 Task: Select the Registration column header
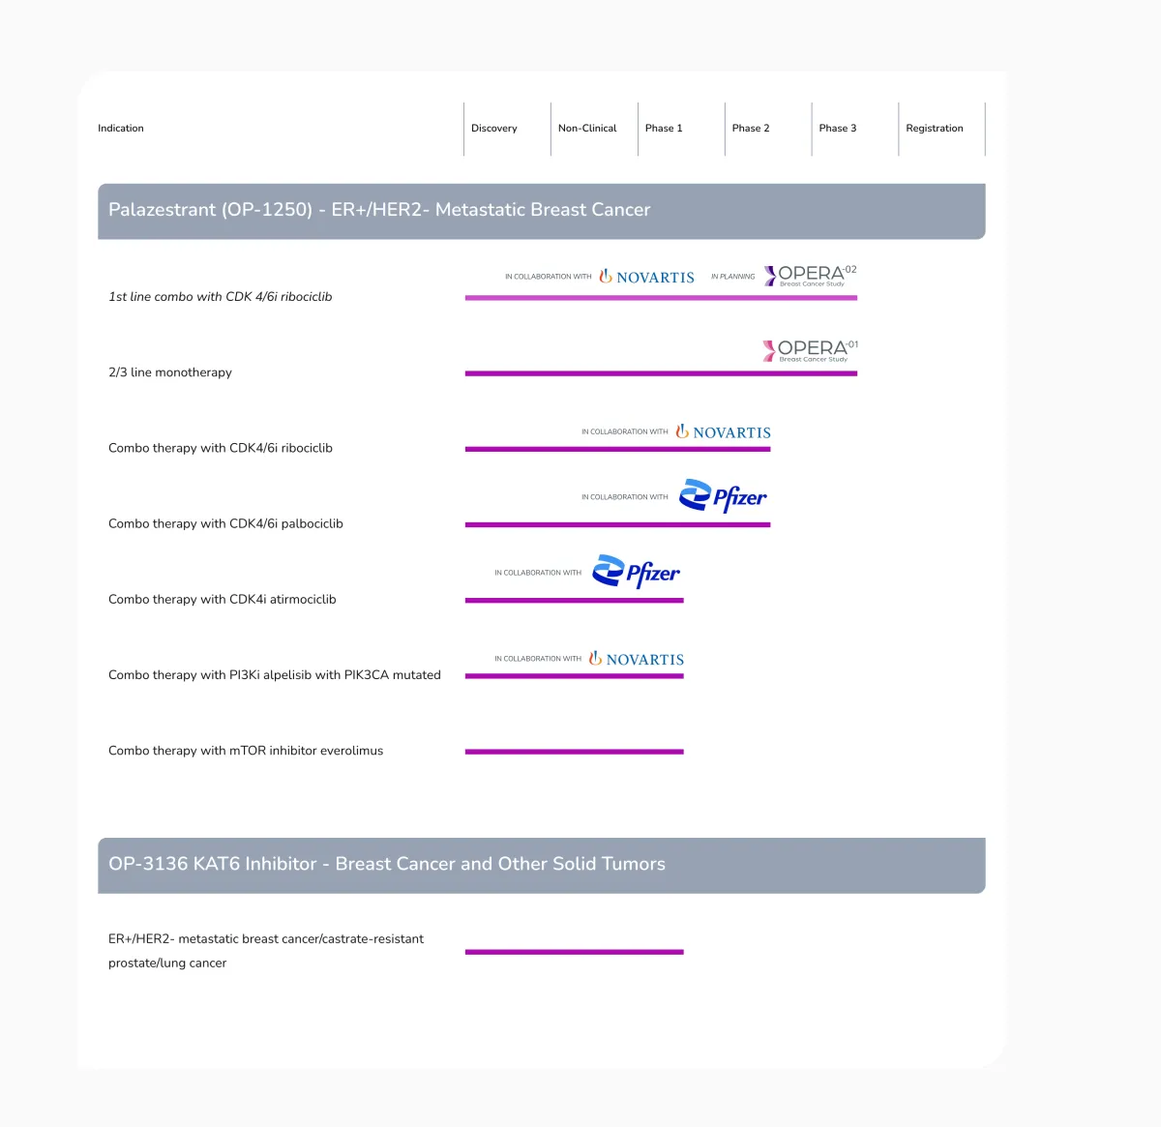click(935, 129)
